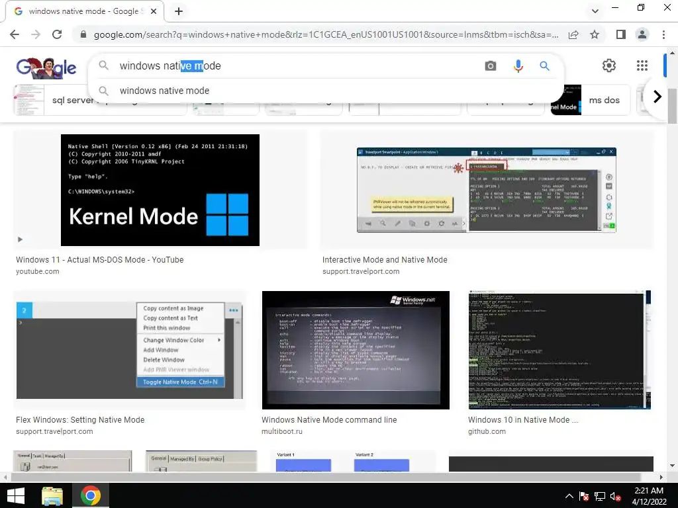This screenshot has height=508, width=678.
Task: Open the Chrome side panel
Action: [621, 34]
